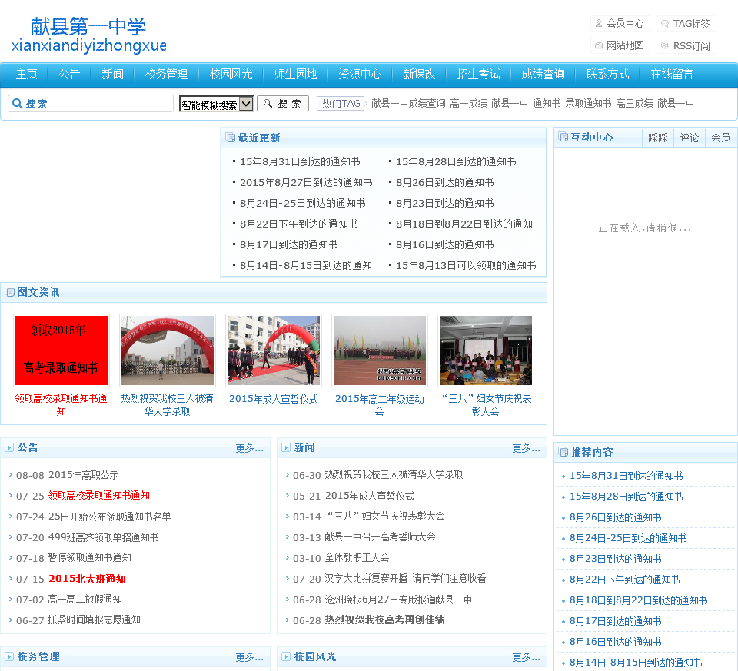738x671 pixels.
Task: Open notice 抓紧时间填报志愿通知
Action: (x=94, y=620)
